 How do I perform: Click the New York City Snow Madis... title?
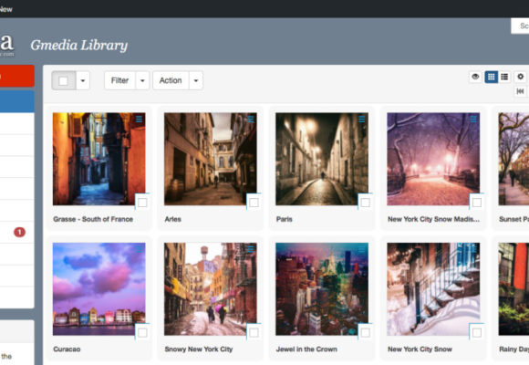tap(433, 219)
